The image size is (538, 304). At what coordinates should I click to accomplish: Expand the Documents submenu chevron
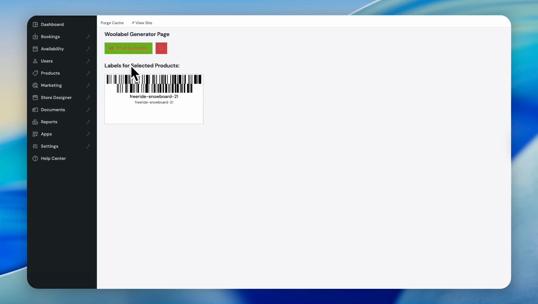click(x=88, y=110)
